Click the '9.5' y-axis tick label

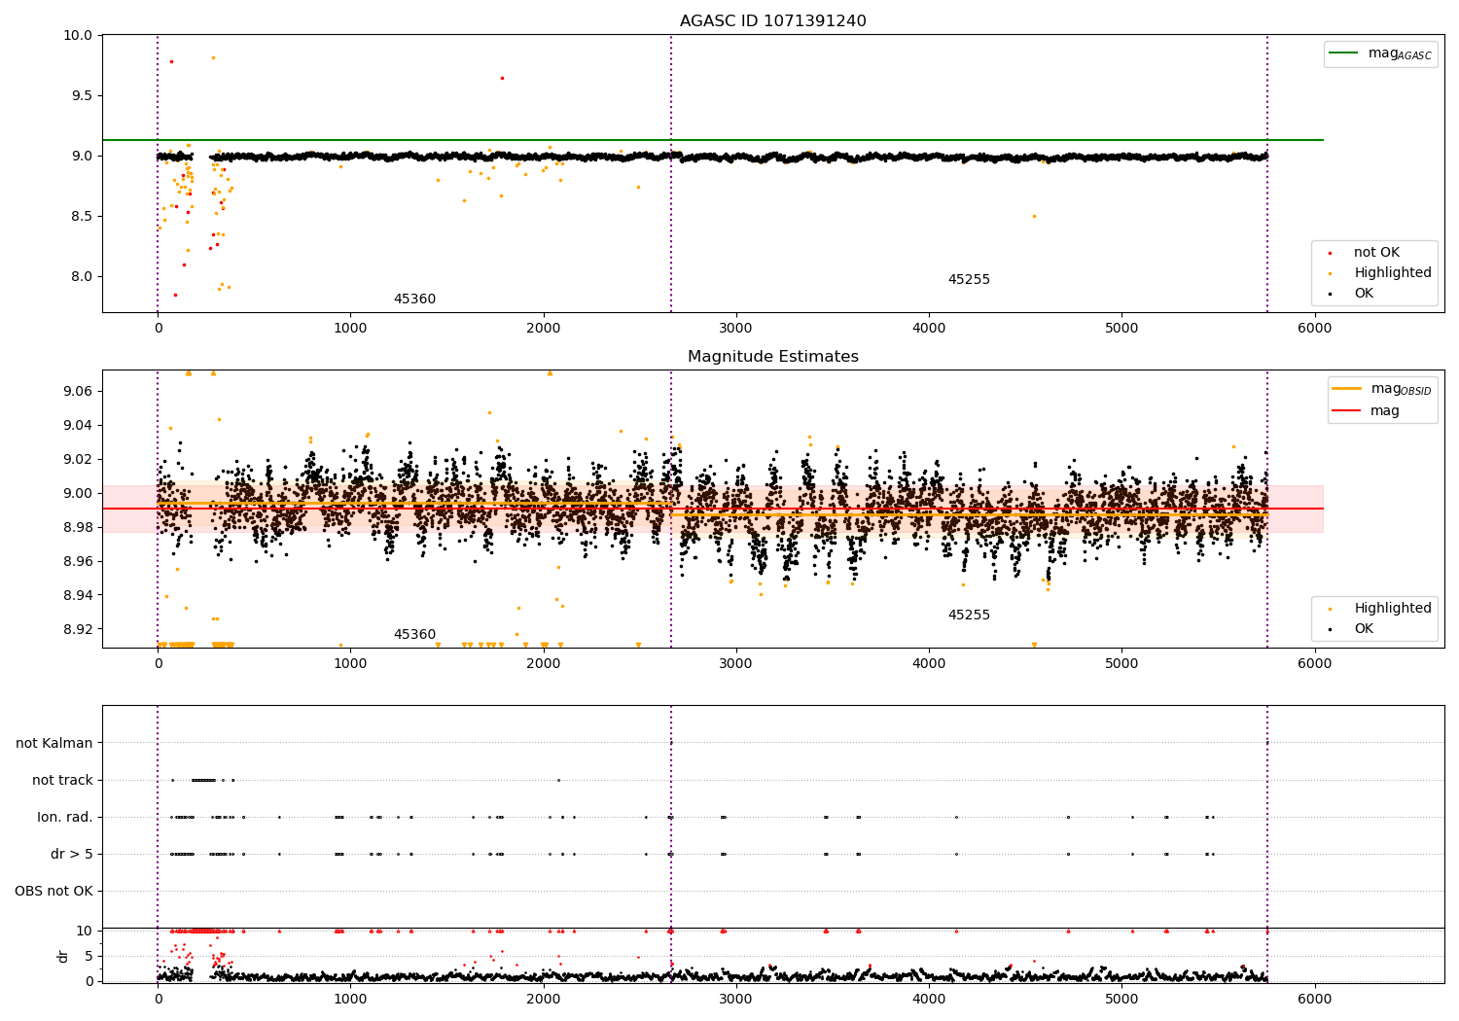pyautogui.click(x=83, y=95)
